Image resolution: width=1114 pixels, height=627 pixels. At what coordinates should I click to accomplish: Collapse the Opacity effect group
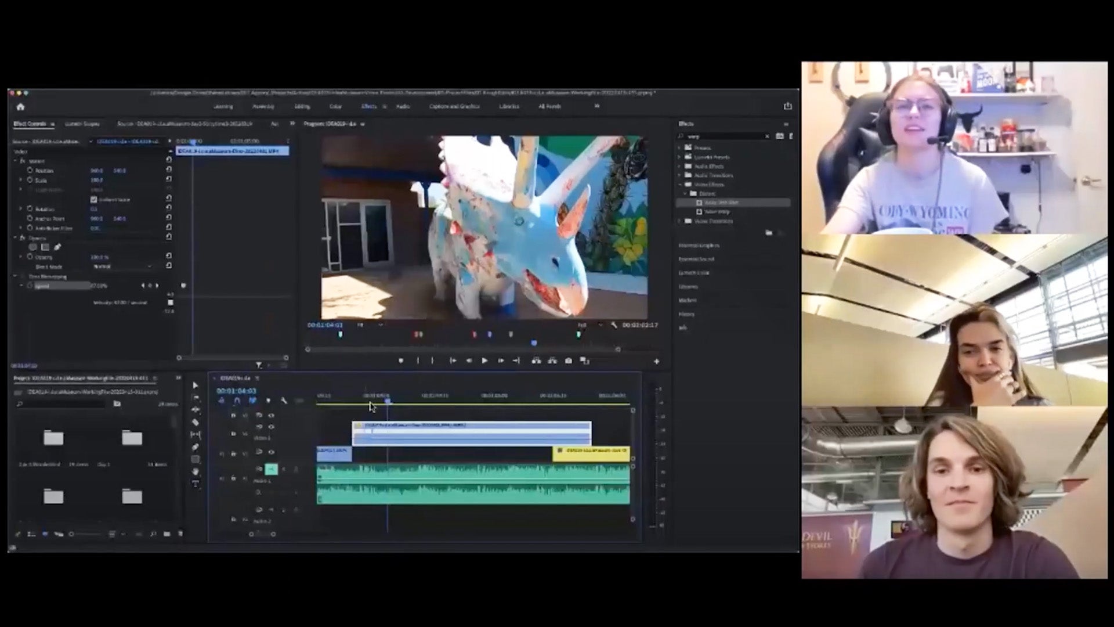coord(16,237)
